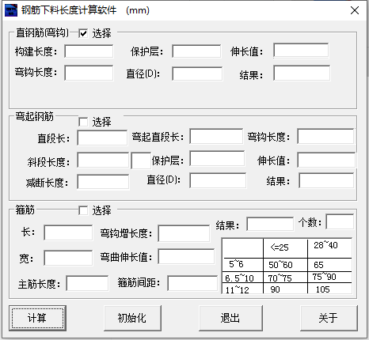Focus the 弯起直段长 input box
The image size is (369, 340).
(x=216, y=136)
